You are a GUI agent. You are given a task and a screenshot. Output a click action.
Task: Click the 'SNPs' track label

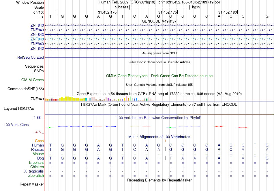tap(39, 71)
